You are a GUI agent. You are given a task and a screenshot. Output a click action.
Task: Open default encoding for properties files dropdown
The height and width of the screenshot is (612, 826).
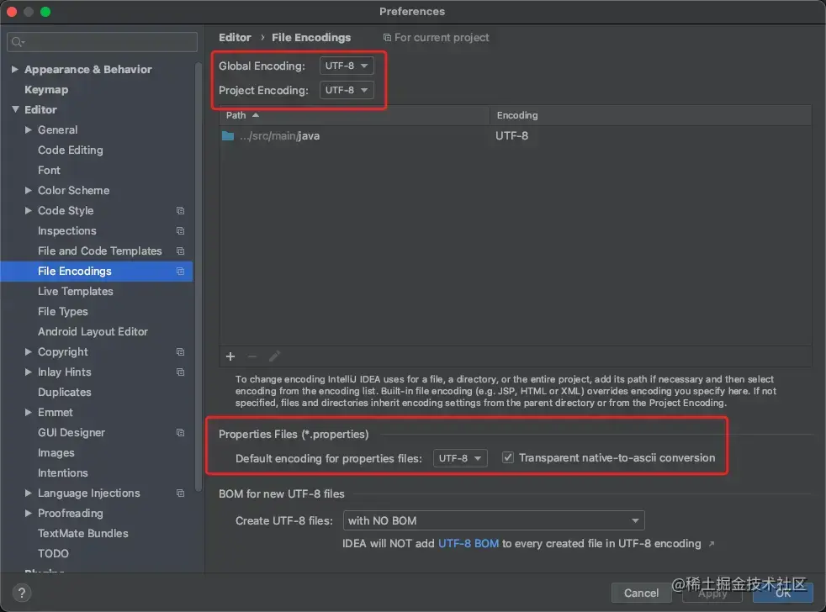coord(460,458)
